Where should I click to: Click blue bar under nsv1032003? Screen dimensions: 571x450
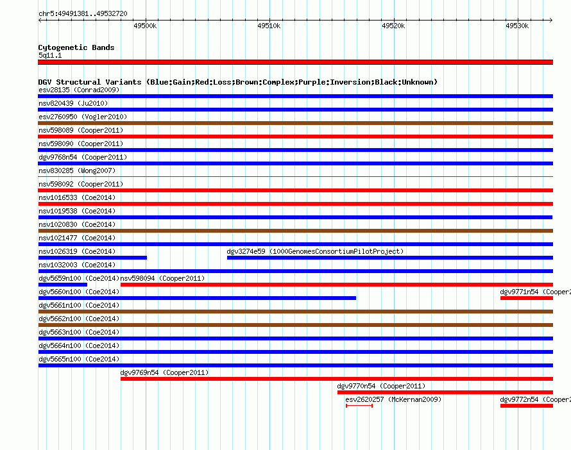tap(295, 271)
